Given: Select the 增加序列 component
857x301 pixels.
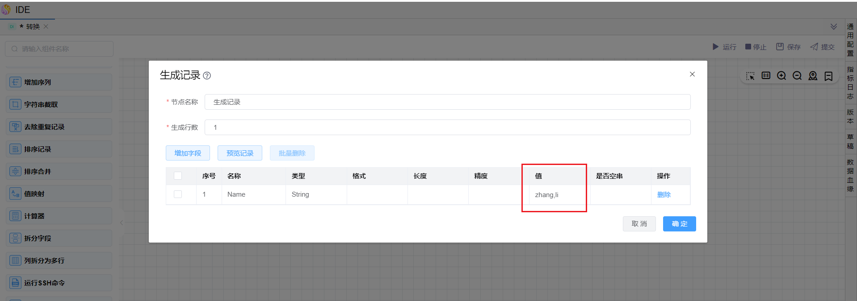Looking at the screenshot, I should coord(59,82).
